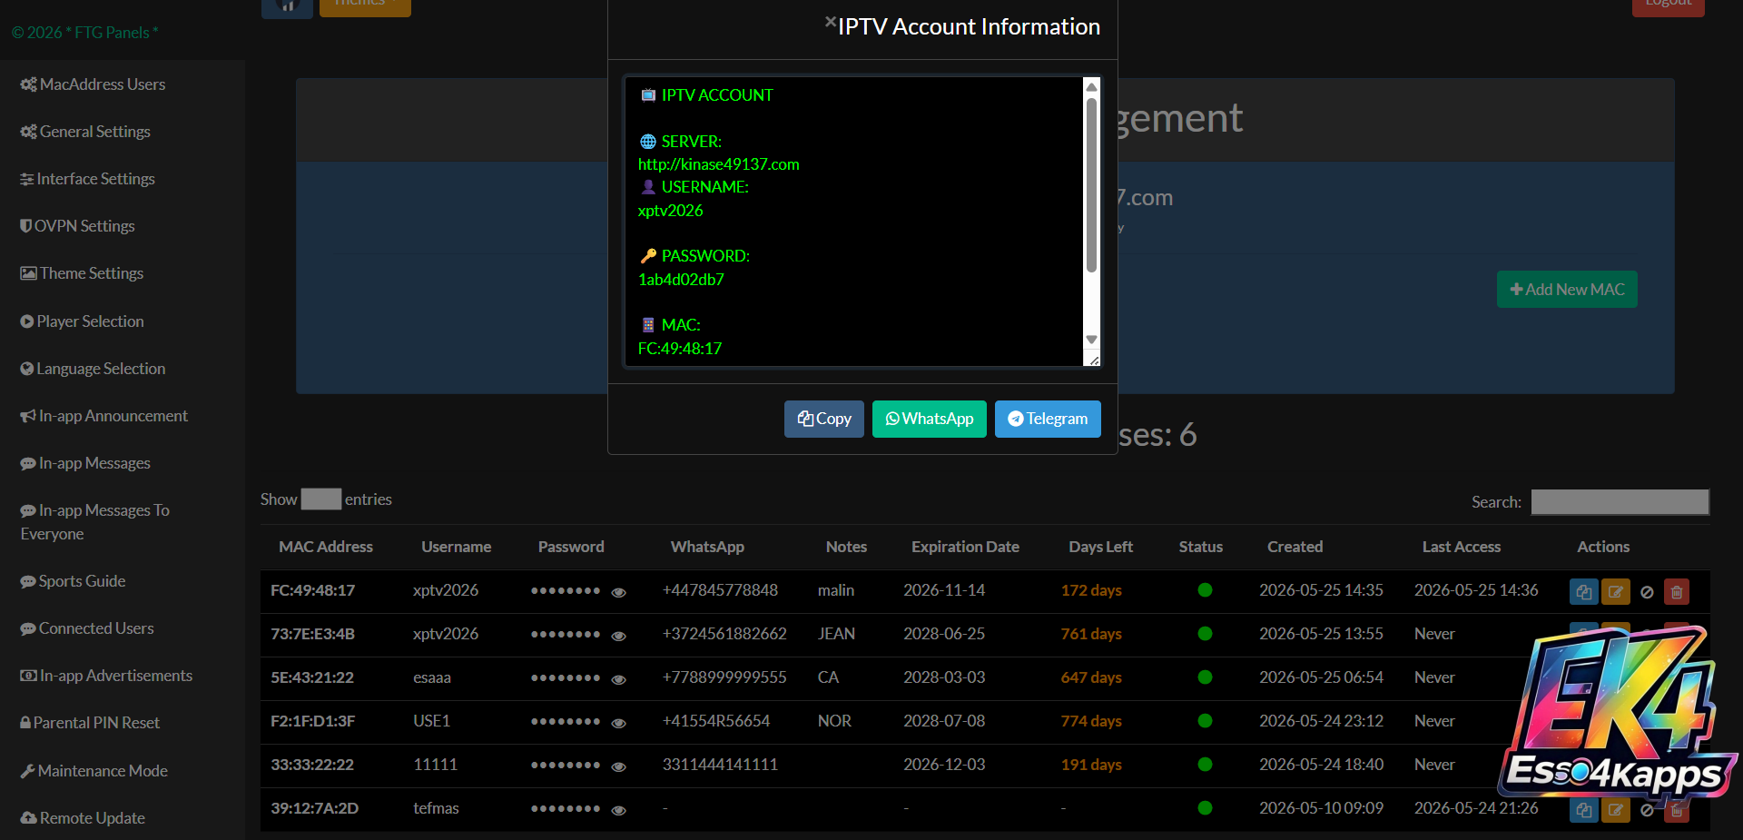Click the FTG Panels copyright text
1743x840 pixels.
pyautogui.click(x=85, y=33)
